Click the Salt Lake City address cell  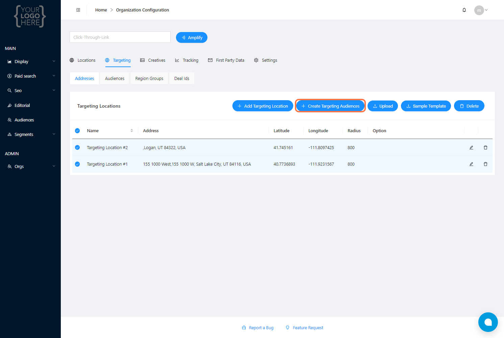197,164
